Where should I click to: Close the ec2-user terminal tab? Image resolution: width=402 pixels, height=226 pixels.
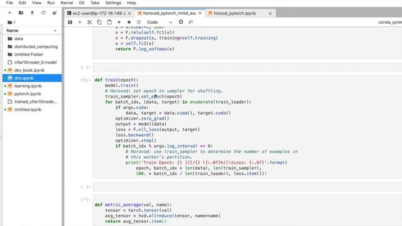(129, 13)
